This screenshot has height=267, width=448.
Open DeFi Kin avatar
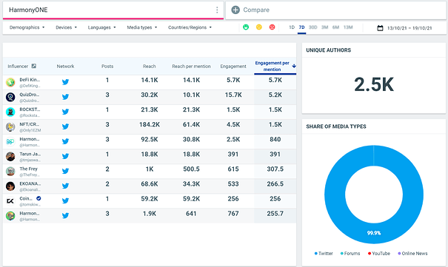10,82
